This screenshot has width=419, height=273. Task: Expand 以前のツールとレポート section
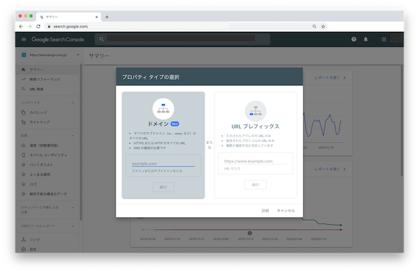point(73,226)
